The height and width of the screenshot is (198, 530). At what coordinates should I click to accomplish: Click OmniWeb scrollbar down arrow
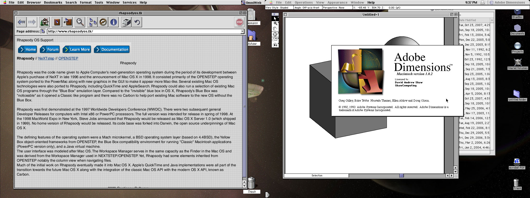tap(244, 186)
